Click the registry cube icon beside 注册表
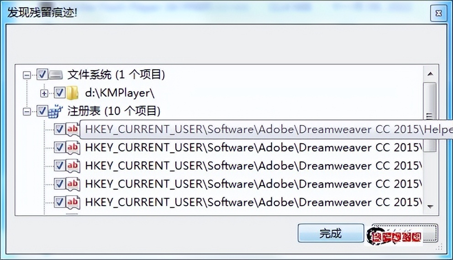Screen dimensions: 453x260 55,111
